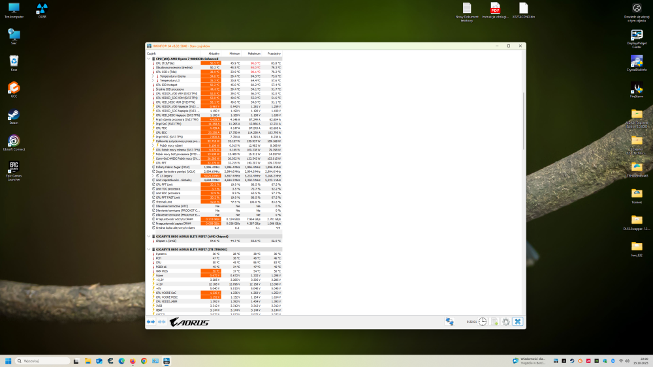This screenshot has width=653, height=367.
Task: Collapse the CPU AMD Ryzen 7 sensor group
Action: pyautogui.click(x=150, y=59)
